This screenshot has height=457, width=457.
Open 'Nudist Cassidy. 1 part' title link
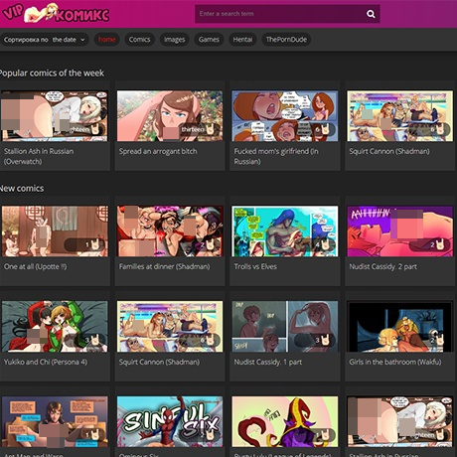pos(268,362)
